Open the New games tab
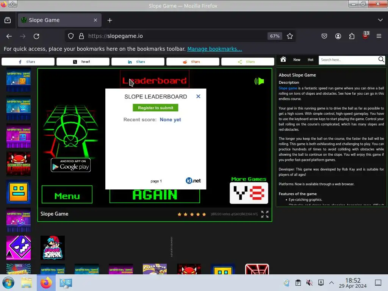 coord(297,59)
